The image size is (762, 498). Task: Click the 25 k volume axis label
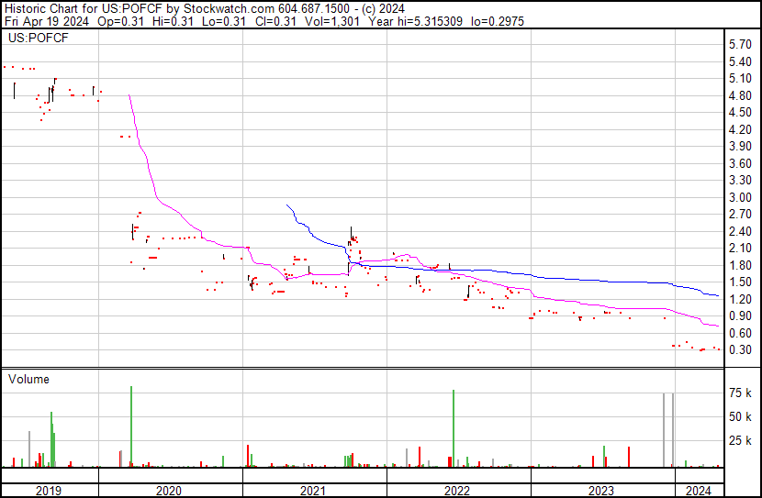coord(741,440)
